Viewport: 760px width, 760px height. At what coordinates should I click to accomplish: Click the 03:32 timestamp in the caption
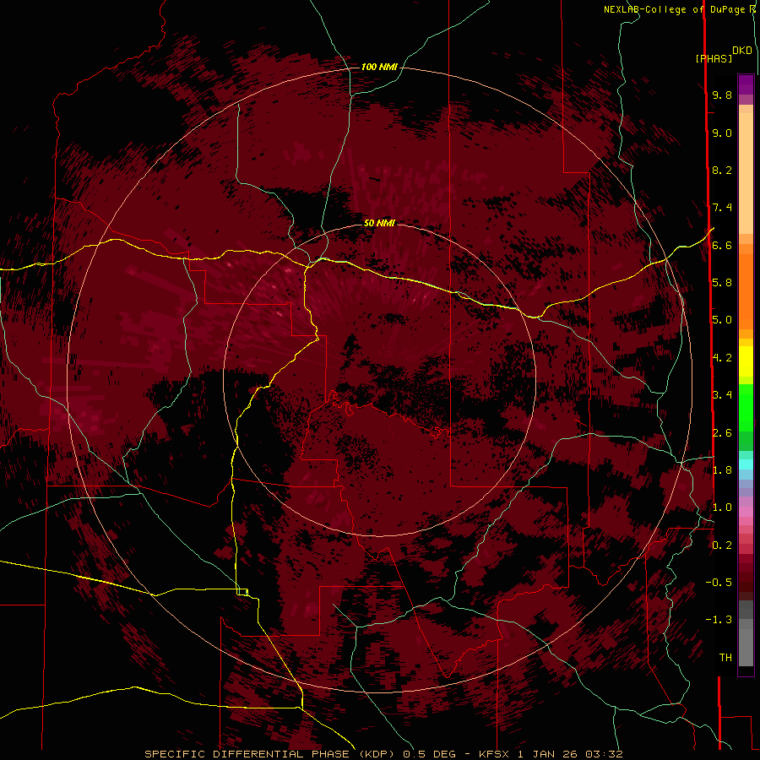[604, 754]
